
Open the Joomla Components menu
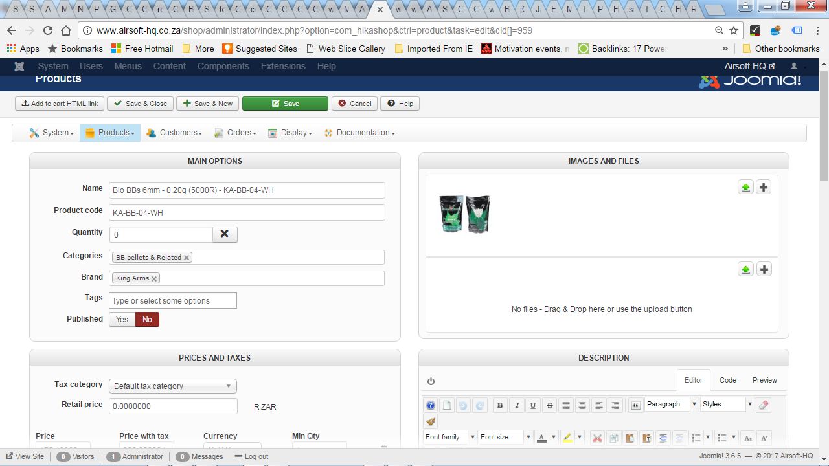tap(223, 66)
